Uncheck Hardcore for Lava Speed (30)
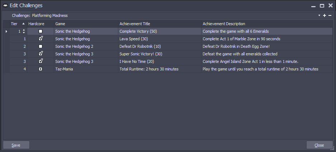 click(41, 39)
